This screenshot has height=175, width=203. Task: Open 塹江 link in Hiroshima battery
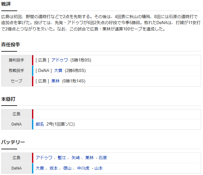pos(62,158)
